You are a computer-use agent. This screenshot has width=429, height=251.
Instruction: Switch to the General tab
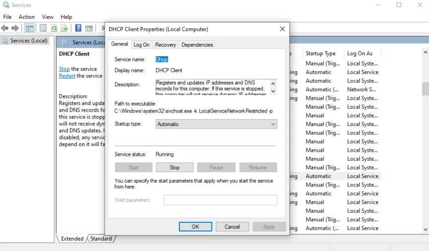120,44
